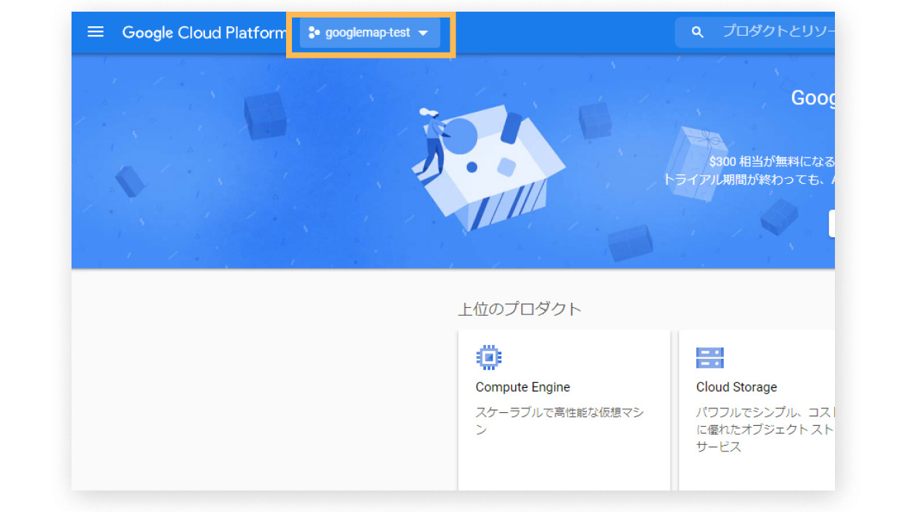Select the Compute Engine description text
This screenshot has height=512, width=905.
(559, 421)
